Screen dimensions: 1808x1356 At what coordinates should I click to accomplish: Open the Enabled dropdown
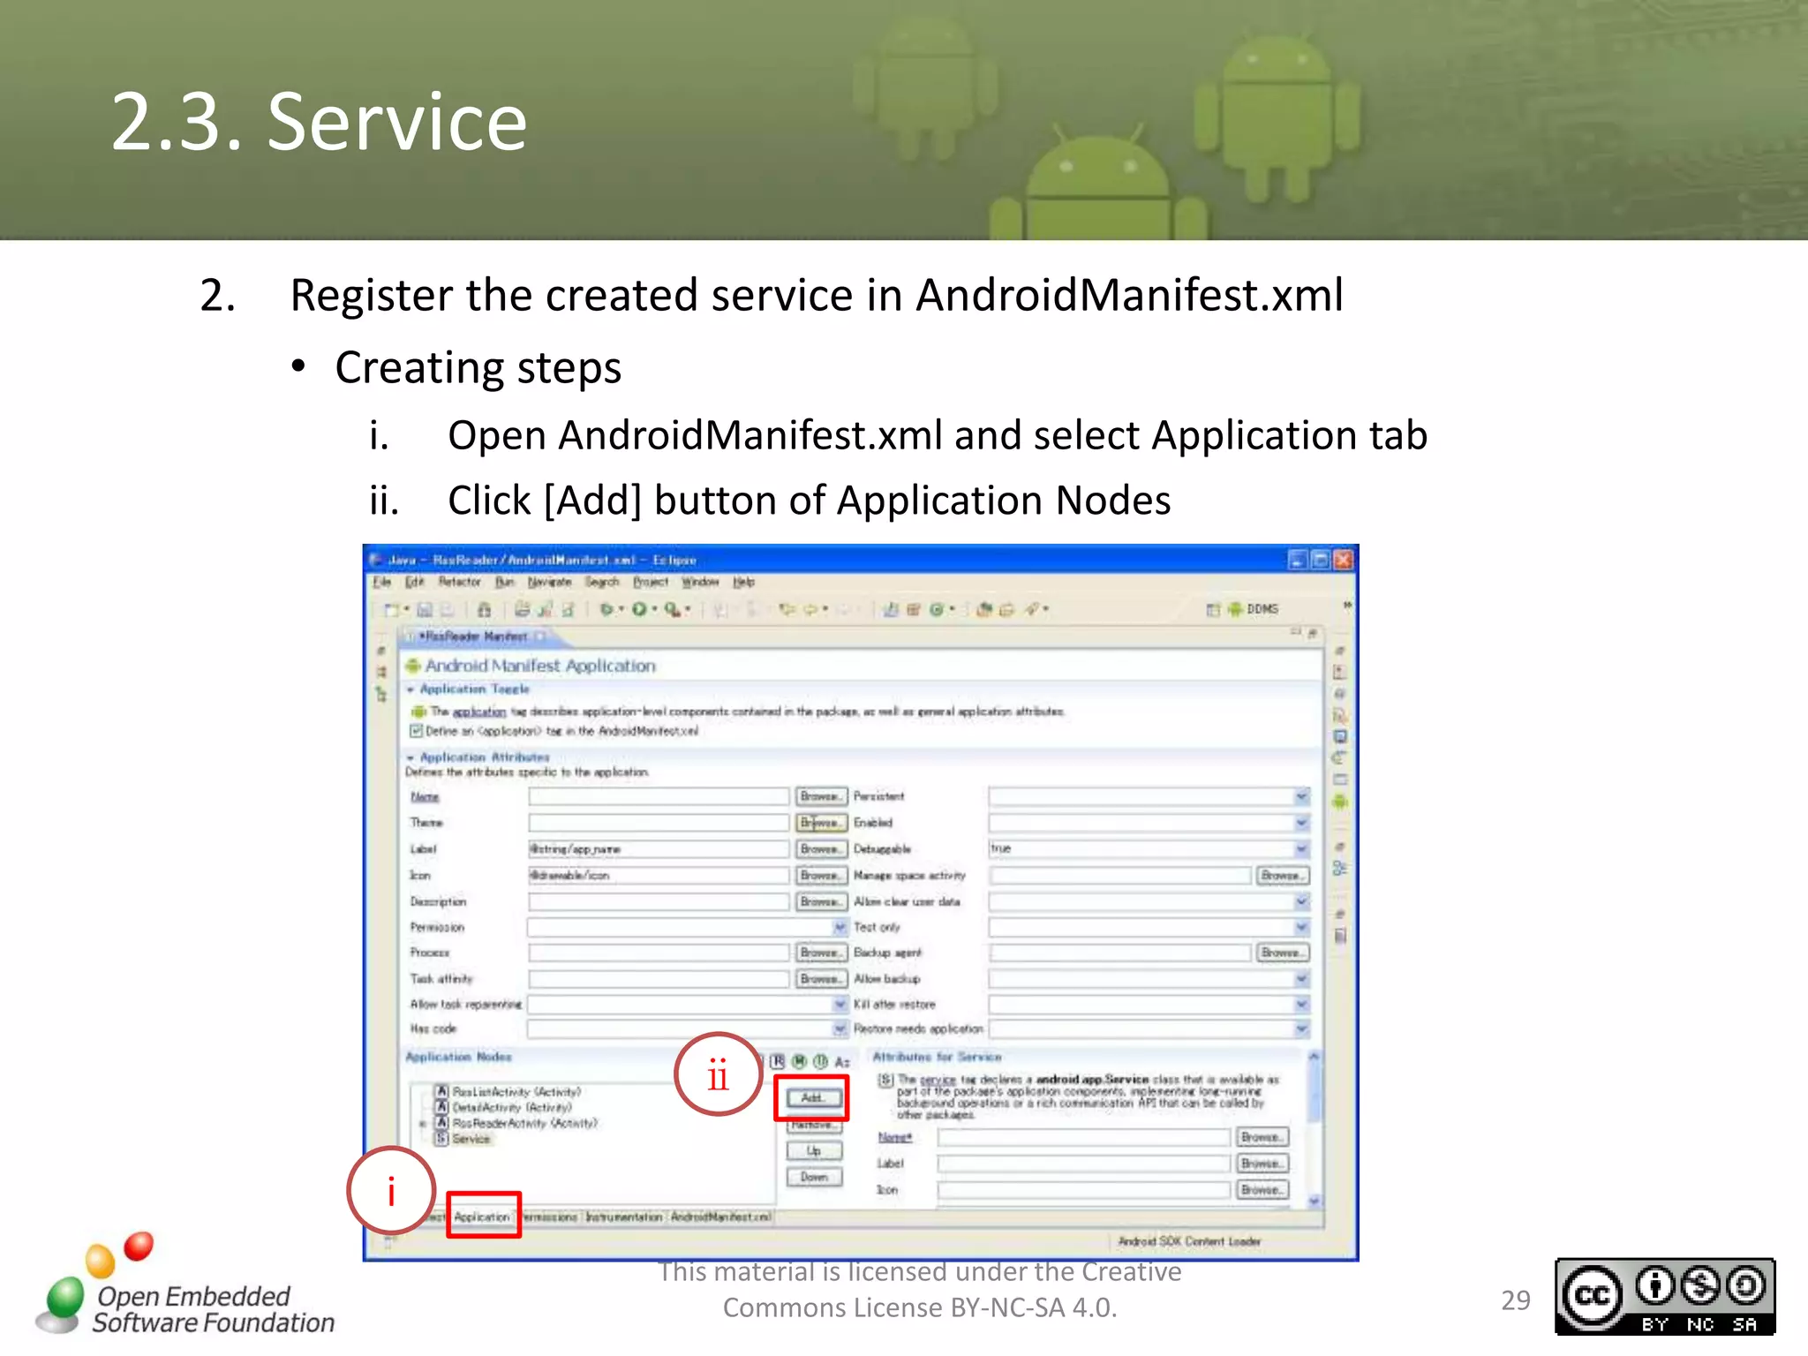coord(1149,823)
